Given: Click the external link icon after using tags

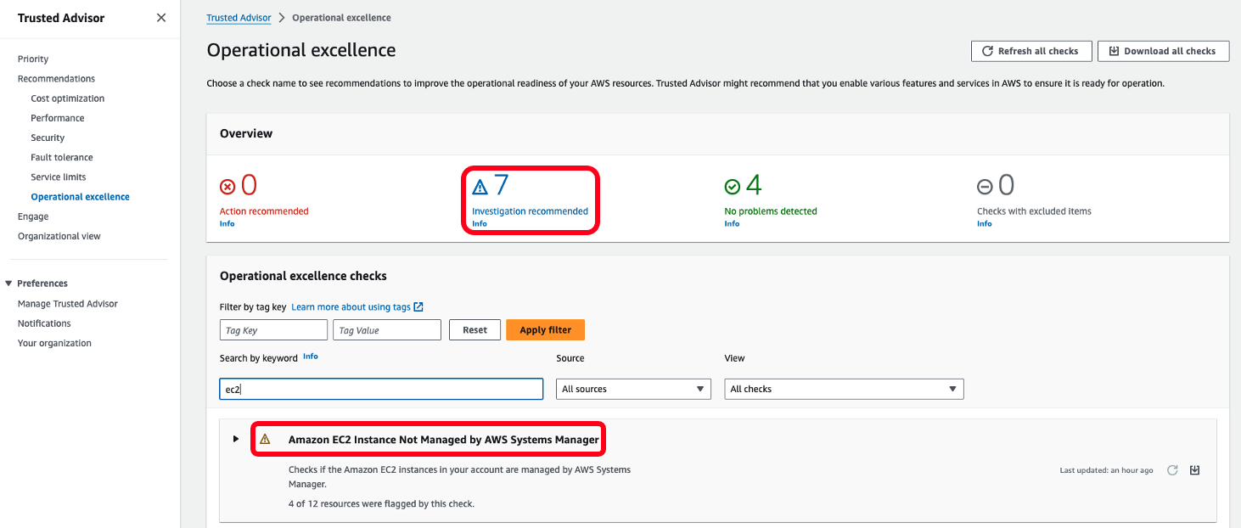Looking at the screenshot, I should tap(418, 307).
